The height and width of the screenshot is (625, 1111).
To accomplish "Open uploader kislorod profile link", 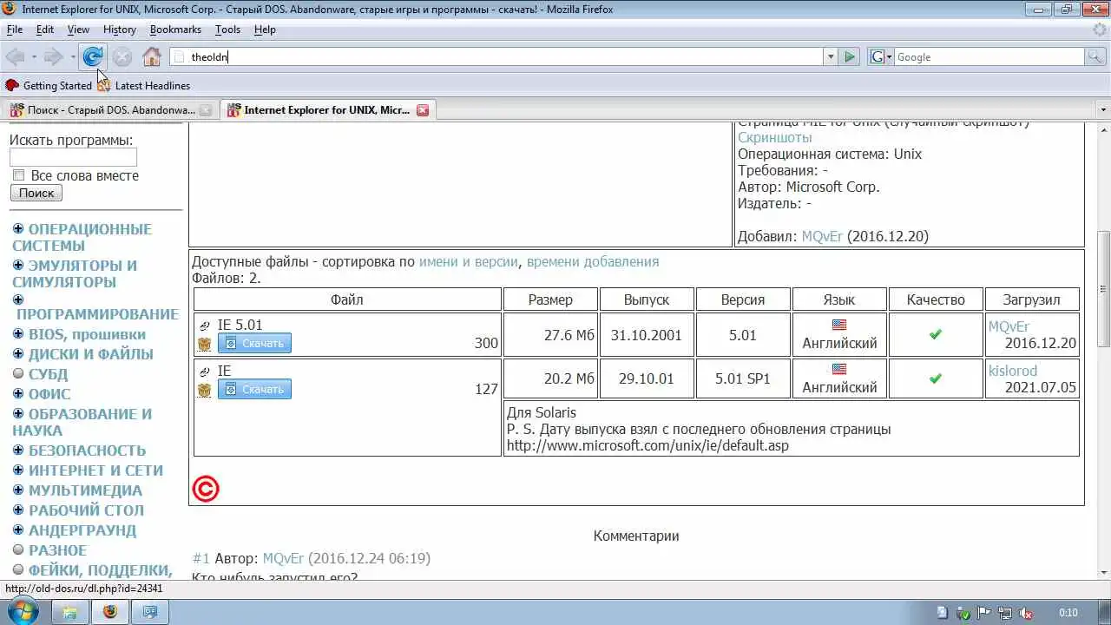I will tap(1013, 371).
